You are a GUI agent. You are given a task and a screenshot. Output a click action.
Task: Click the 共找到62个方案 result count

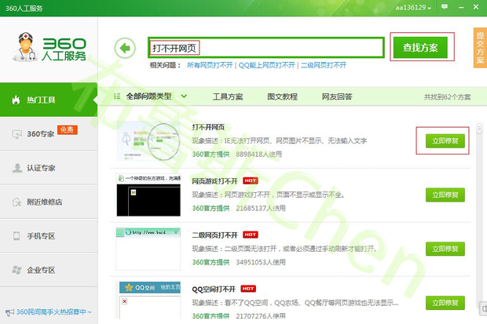[448, 97]
